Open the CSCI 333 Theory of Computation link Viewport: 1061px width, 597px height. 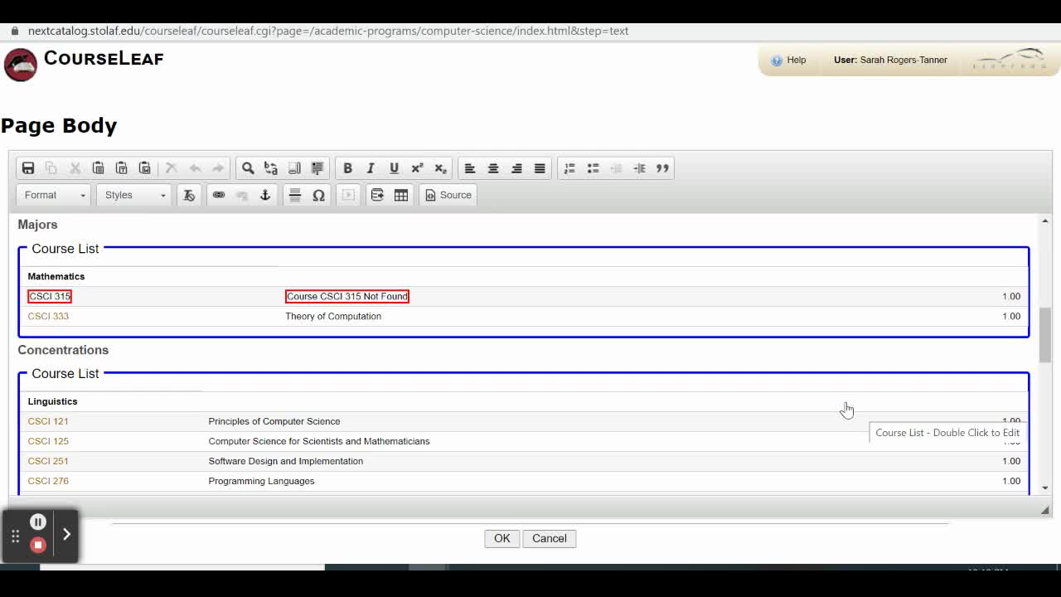[48, 316]
